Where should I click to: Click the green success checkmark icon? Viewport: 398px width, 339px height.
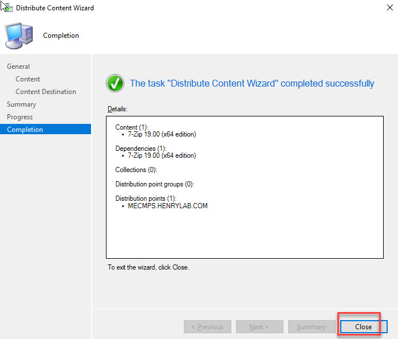click(115, 84)
